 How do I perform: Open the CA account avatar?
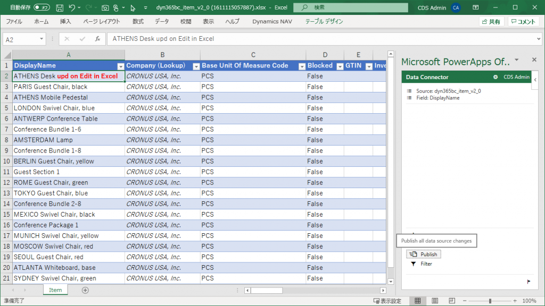(456, 7)
